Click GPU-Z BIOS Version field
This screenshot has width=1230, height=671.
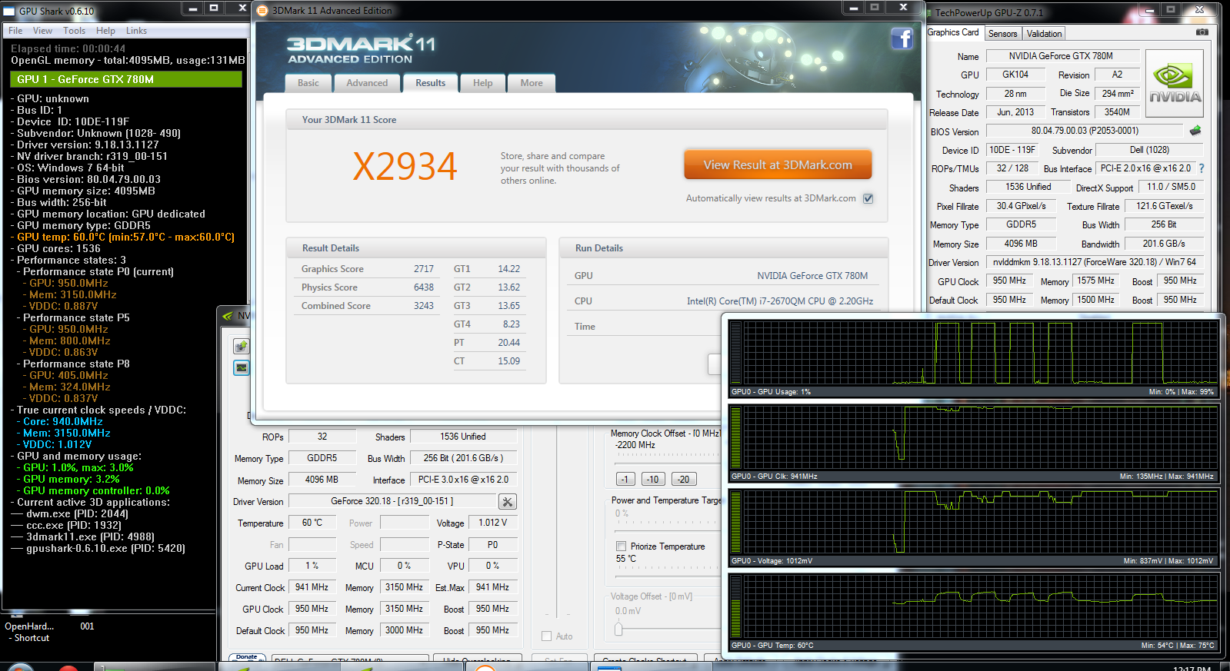click(1085, 131)
